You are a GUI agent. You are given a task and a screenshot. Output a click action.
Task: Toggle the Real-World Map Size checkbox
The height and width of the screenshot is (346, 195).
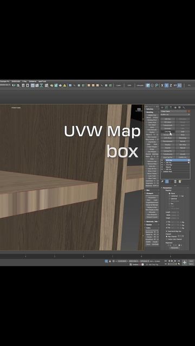(x=166, y=231)
